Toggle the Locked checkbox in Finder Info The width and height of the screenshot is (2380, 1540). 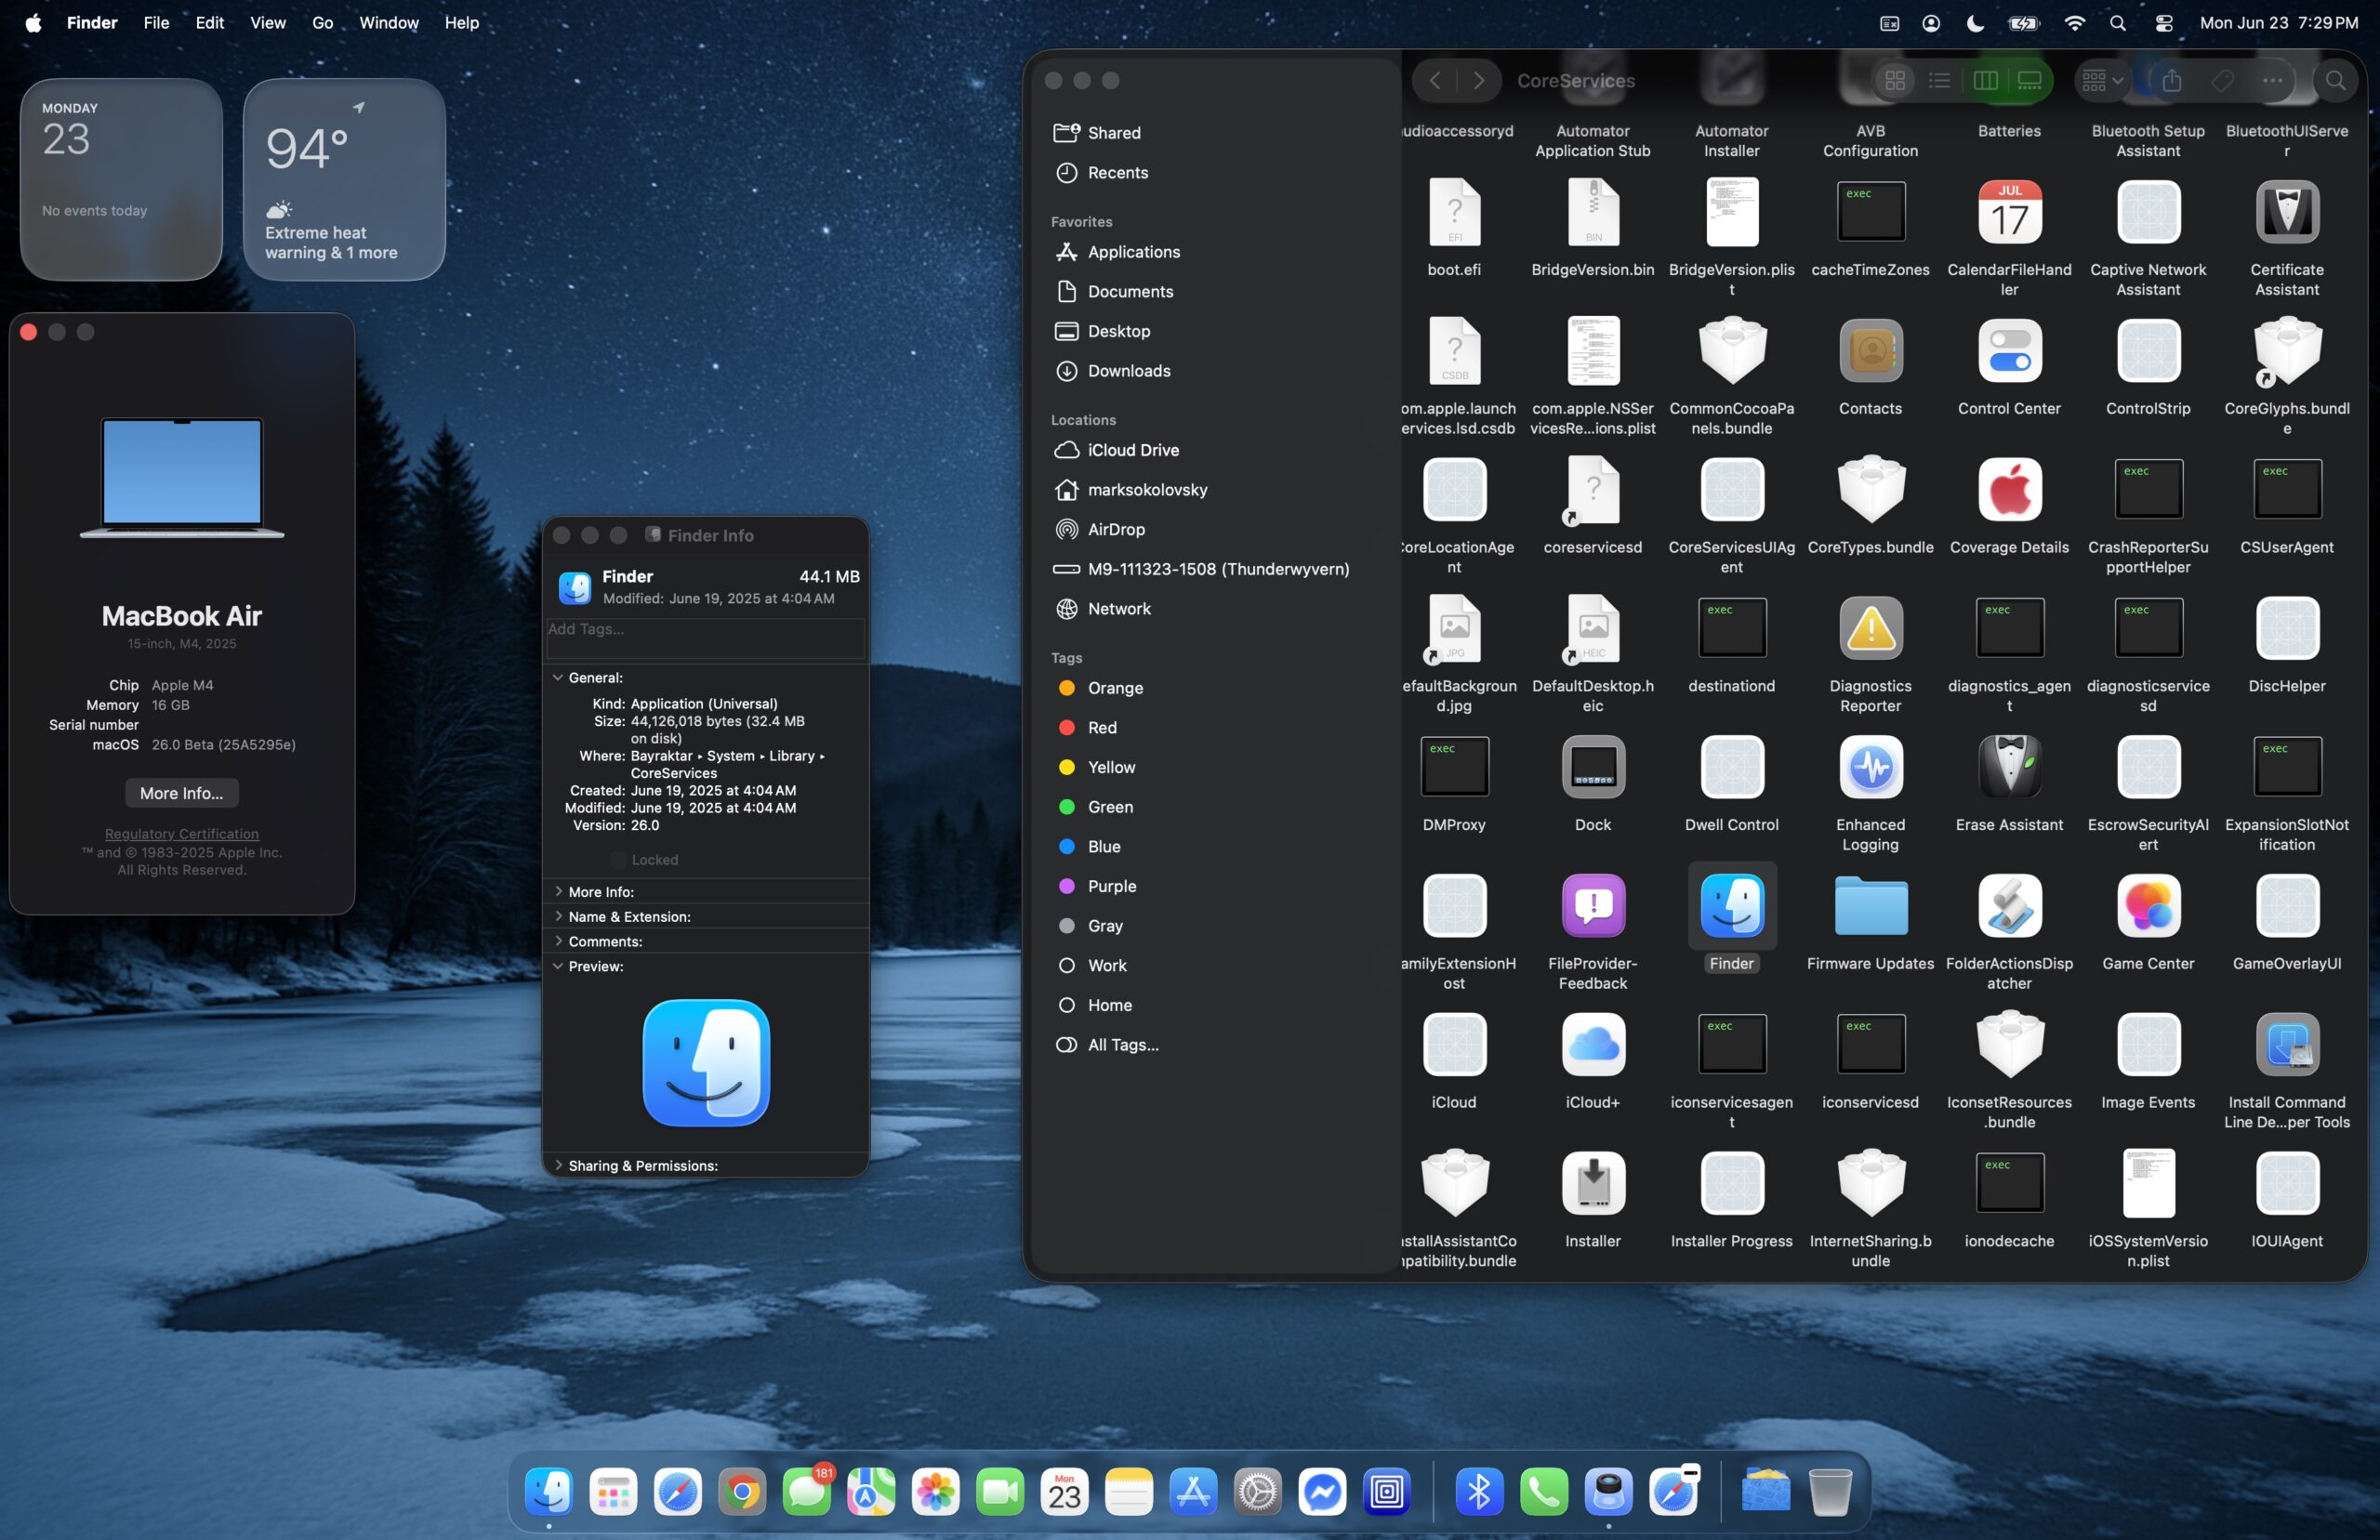pyautogui.click(x=618, y=860)
